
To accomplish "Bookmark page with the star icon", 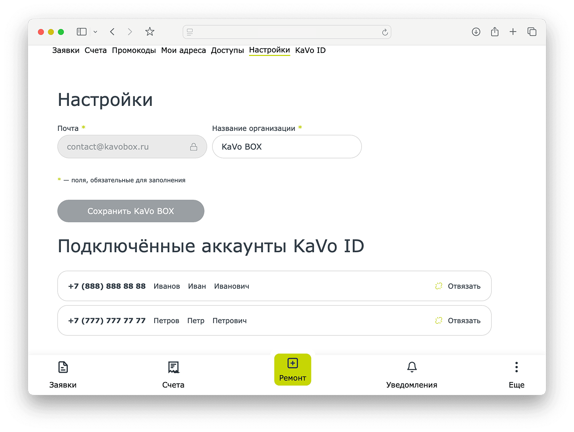I will pos(150,32).
